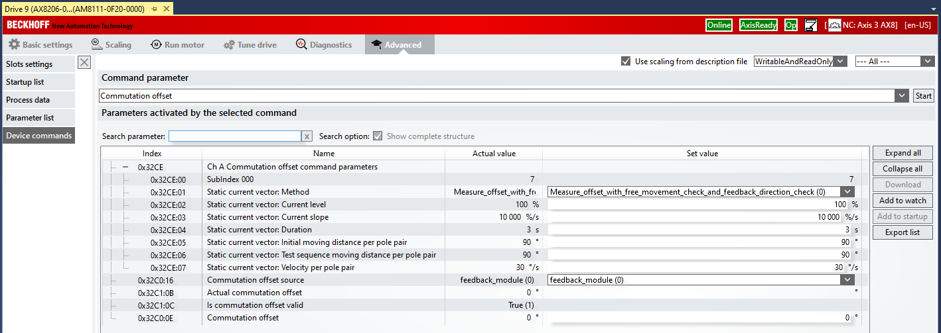The height and width of the screenshot is (333, 941).
Task: Click the [en-US] language label
Action: point(919,25)
